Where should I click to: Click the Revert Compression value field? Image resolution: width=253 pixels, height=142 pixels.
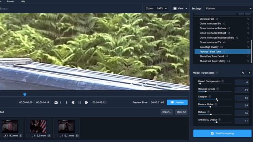(242, 82)
